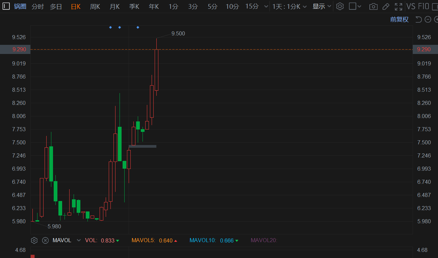
Task: Take a chart screenshot with camera icon
Action: pos(373,6)
